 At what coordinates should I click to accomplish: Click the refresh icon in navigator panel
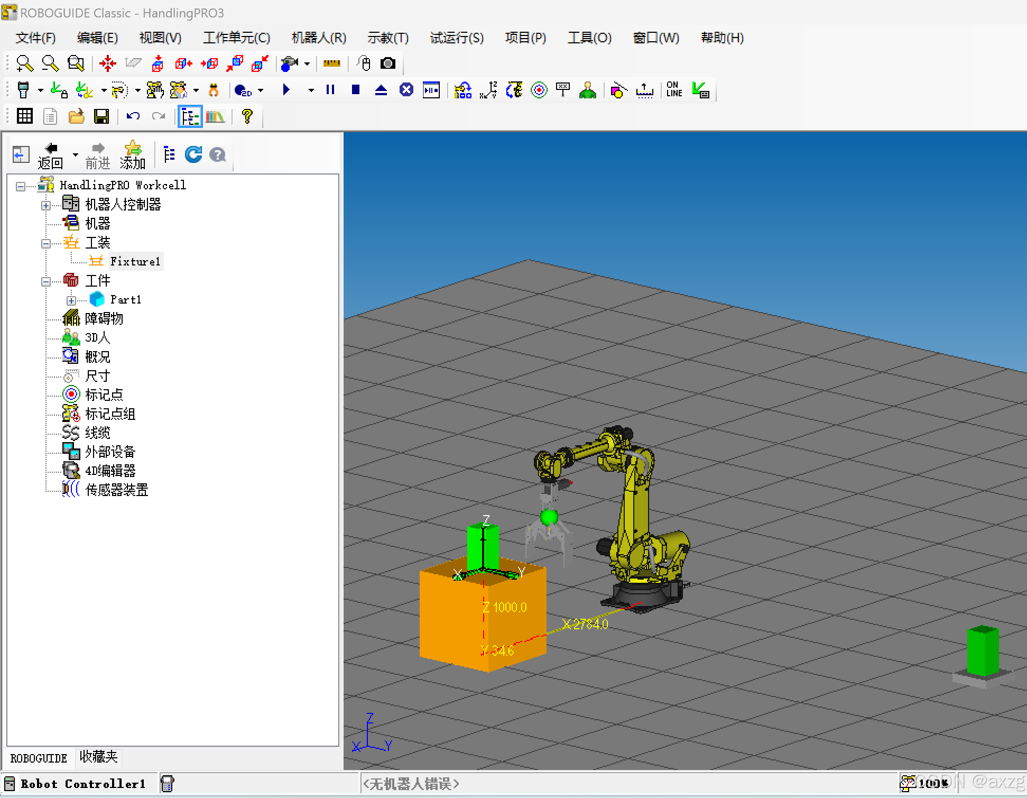193,155
